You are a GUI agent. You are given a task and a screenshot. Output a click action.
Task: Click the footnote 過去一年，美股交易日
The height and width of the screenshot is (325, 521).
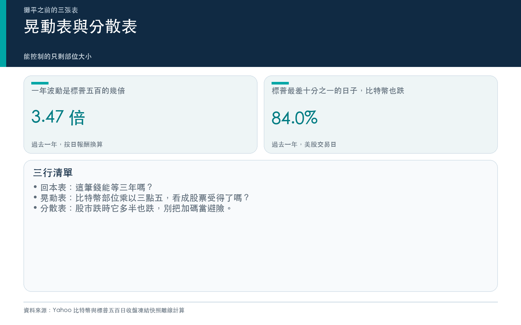tap(304, 144)
